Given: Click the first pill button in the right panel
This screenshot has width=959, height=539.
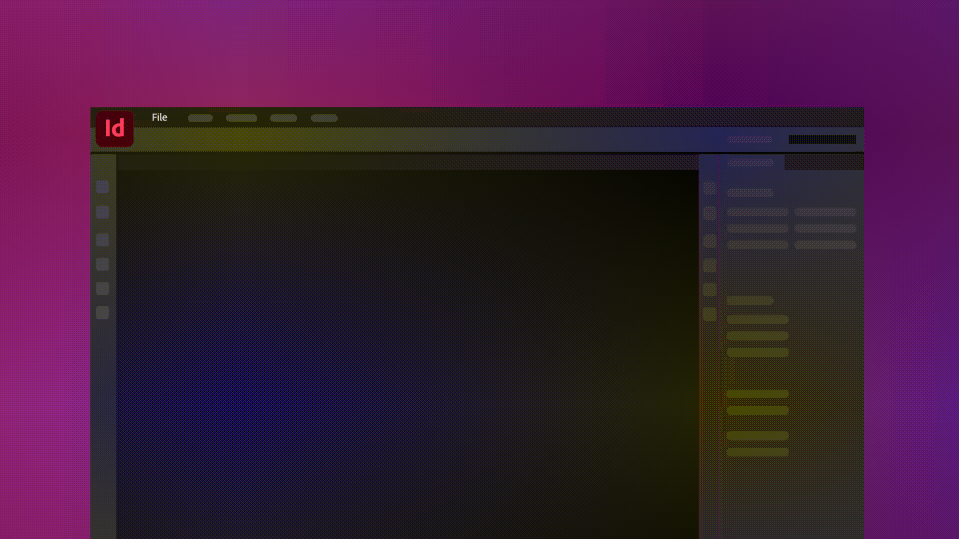Looking at the screenshot, I should coord(749,193).
